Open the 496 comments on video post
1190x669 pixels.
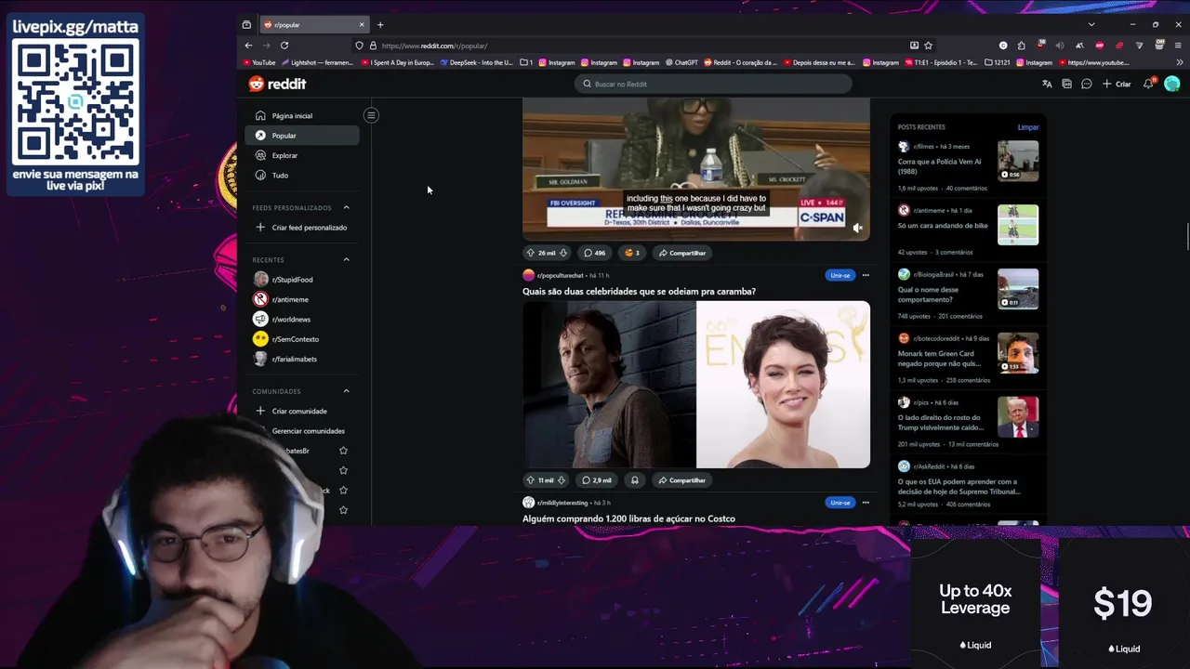[594, 253]
